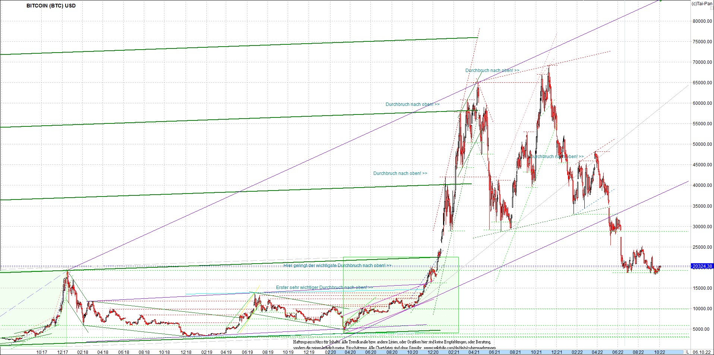Screen dimensions: 714x355
Task: Select the topmost Durchbruch nach oben annotation
Action: [492, 70]
